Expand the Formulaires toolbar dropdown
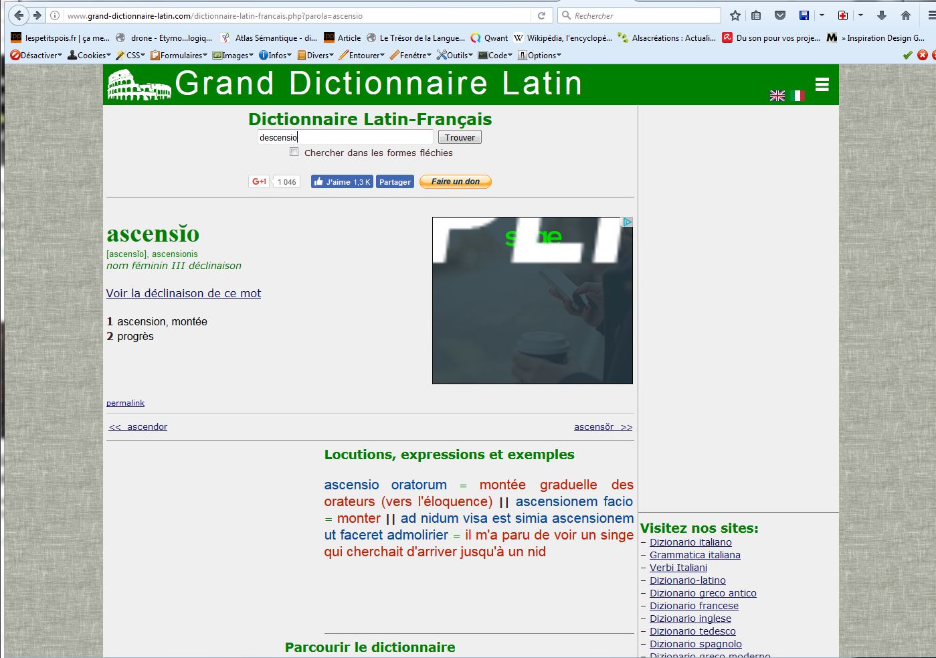Image resolution: width=936 pixels, height=658 pixels. pyautogui.click(x=179, y=56)
